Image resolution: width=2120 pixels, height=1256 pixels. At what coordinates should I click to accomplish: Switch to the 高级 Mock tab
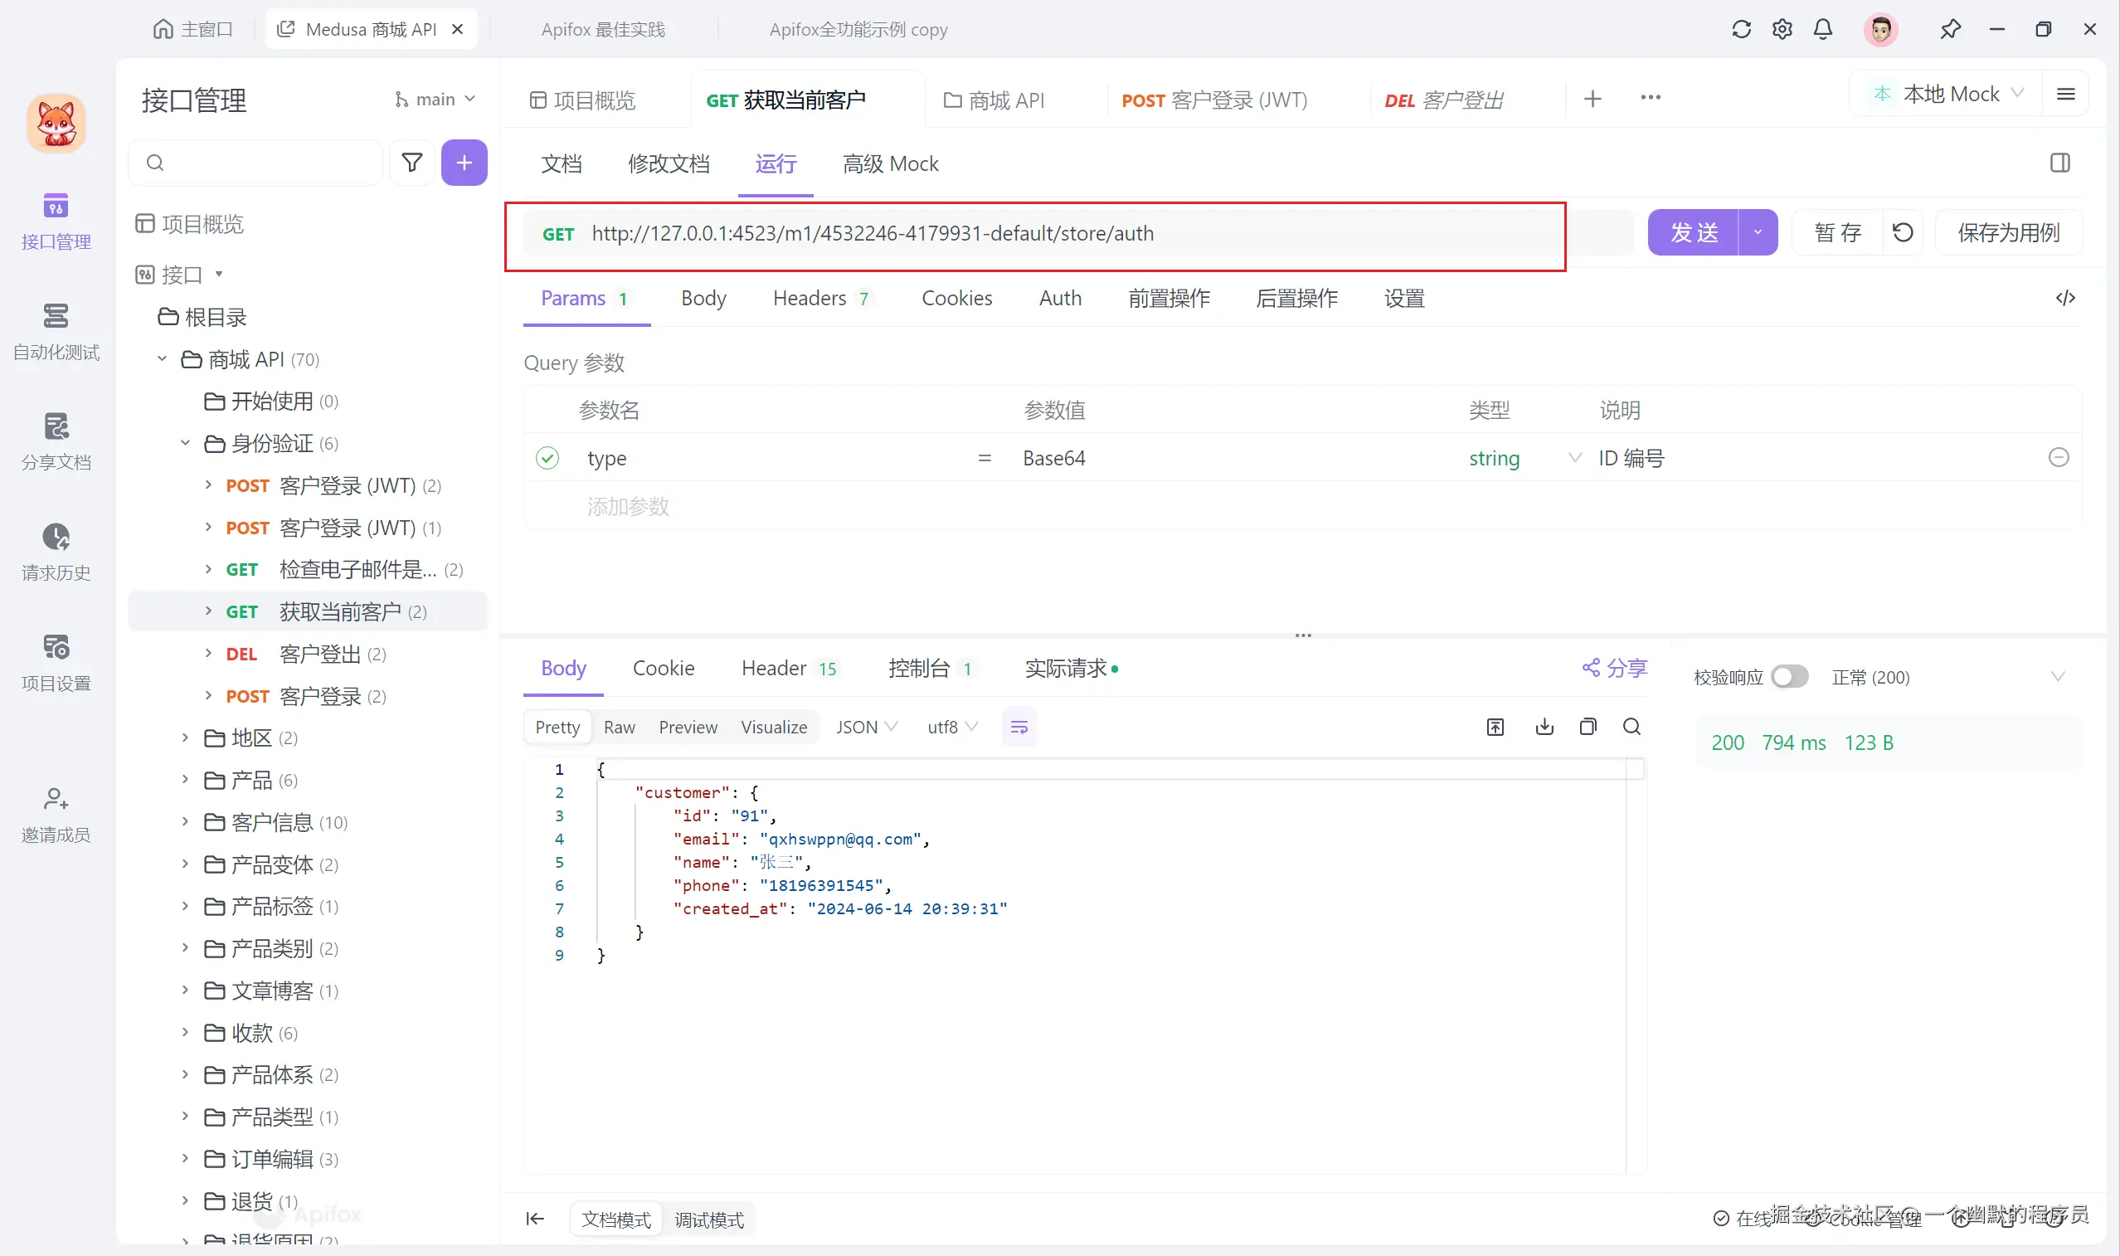[890, 163]
